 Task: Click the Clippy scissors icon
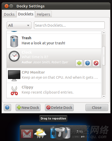pos(14,90)
